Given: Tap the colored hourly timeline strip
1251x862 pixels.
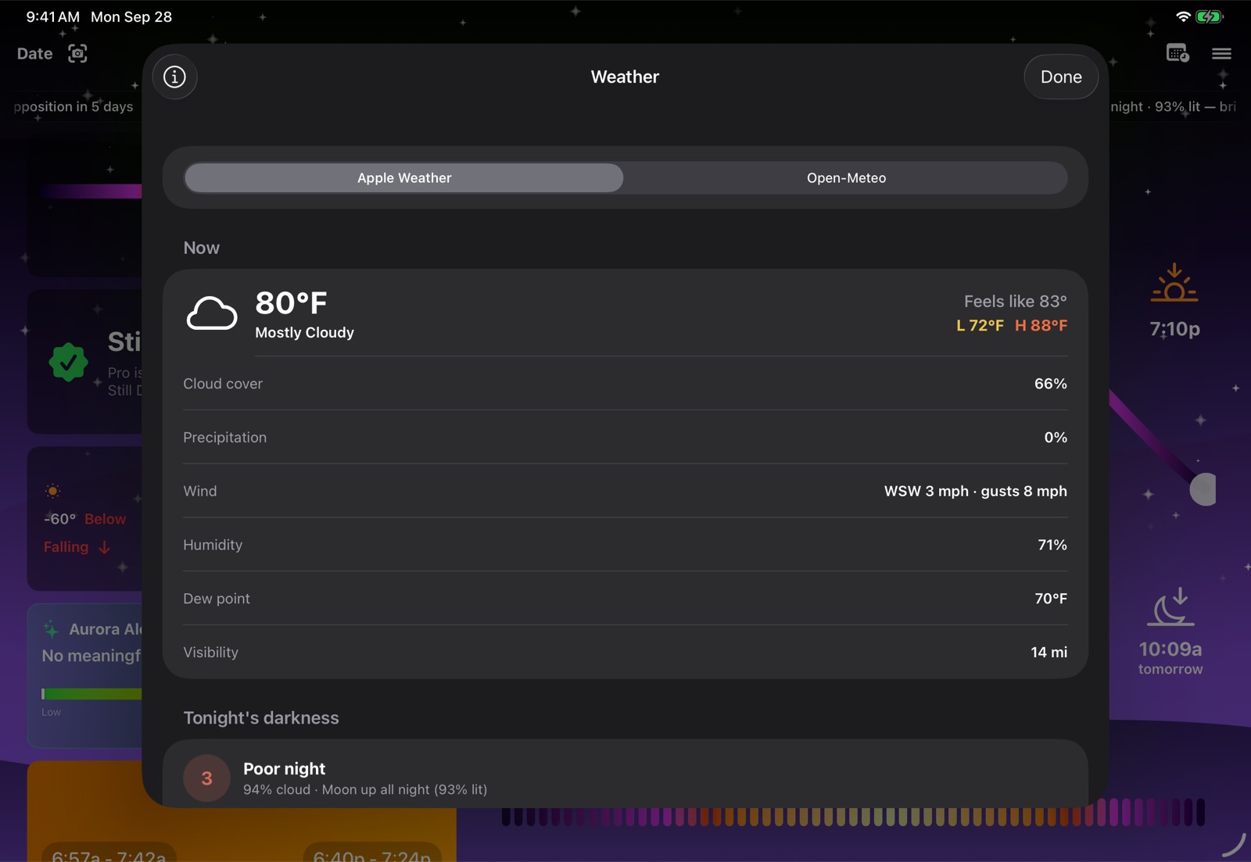Looking at the screenshot, I should pos(852,813).
